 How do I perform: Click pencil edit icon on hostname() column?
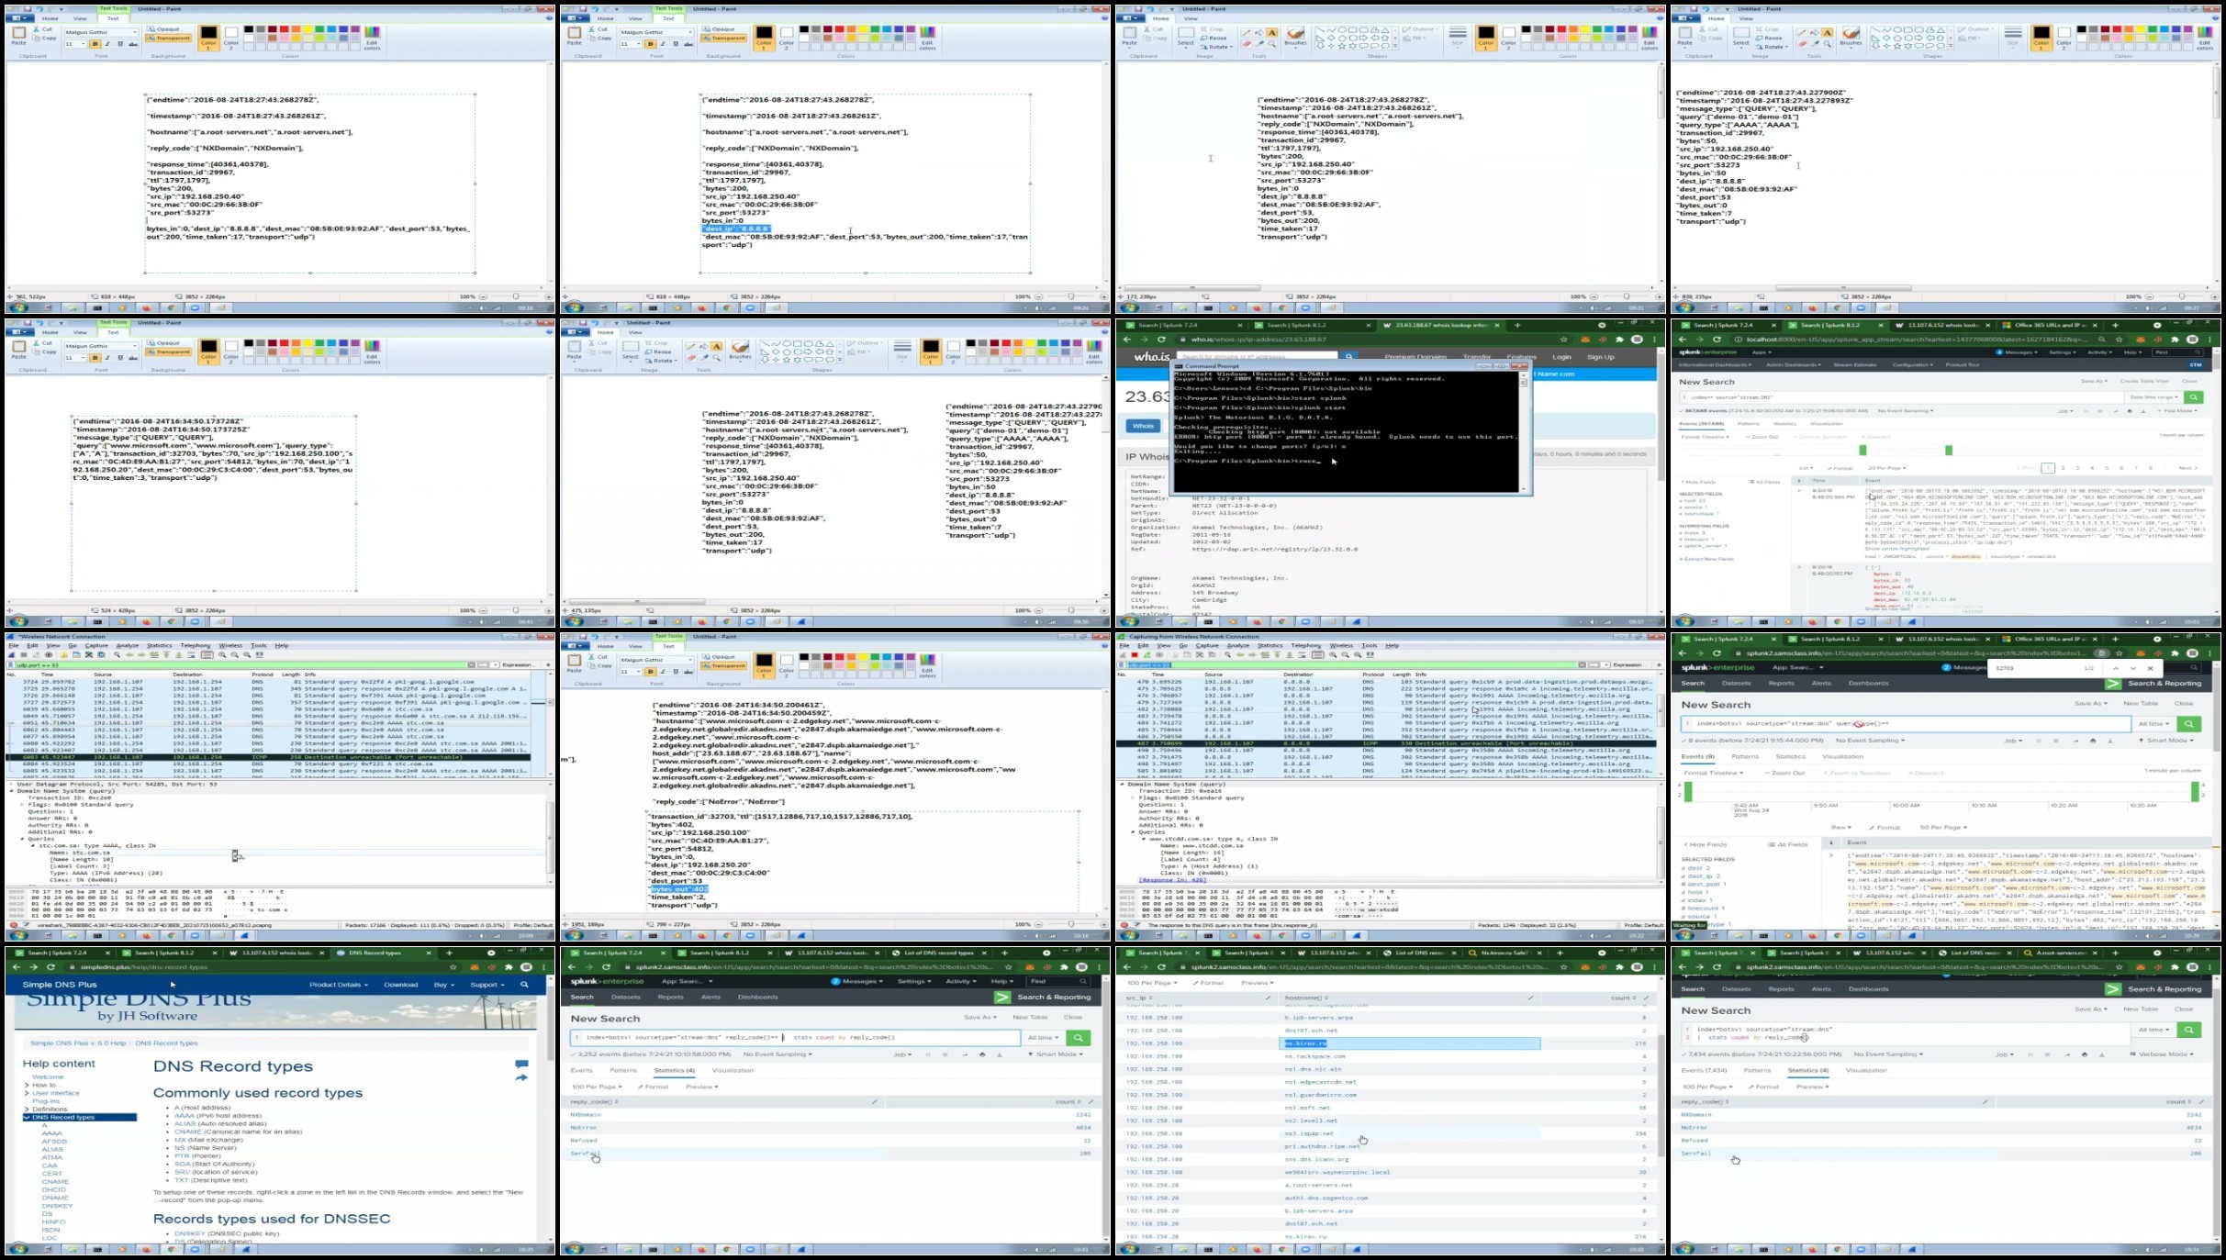(x=1530, y=998)
